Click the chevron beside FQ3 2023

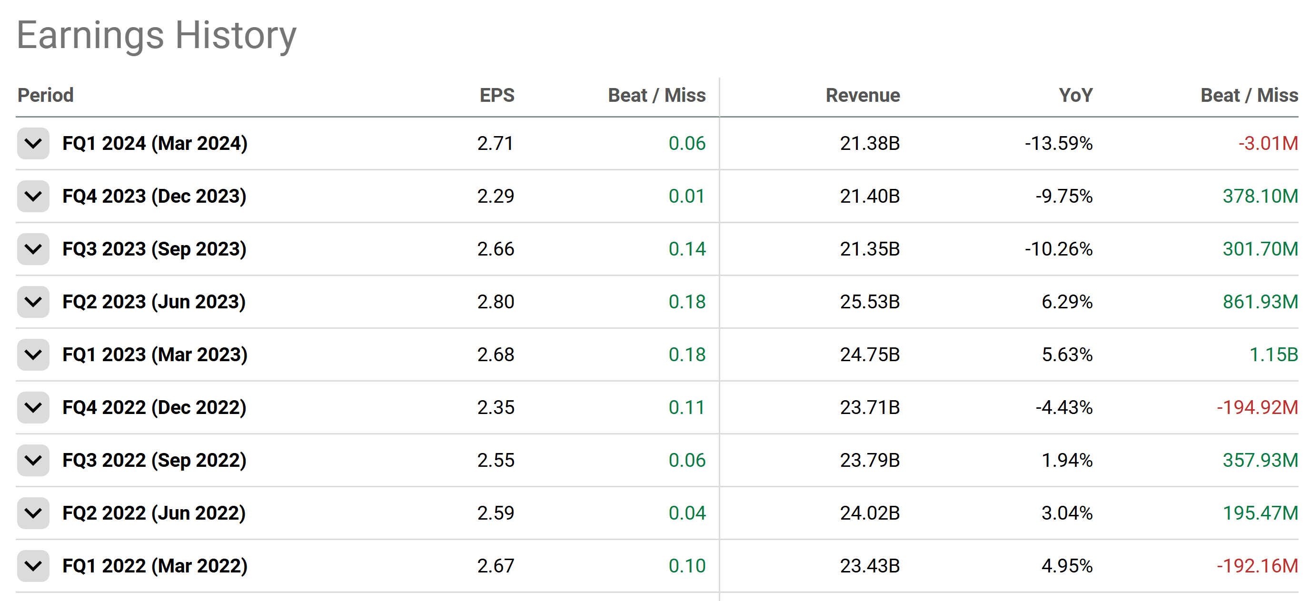pos(33,249)
